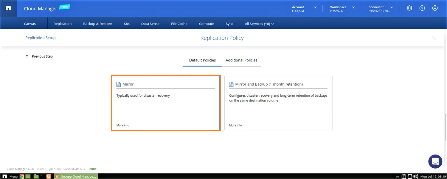The width and height of the screenshot is (447, 179).
Task: Click the volume icon in system tray
Action: coord(416,176)
